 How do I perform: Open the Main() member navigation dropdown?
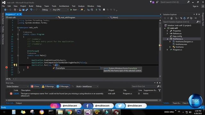point(135,18)
